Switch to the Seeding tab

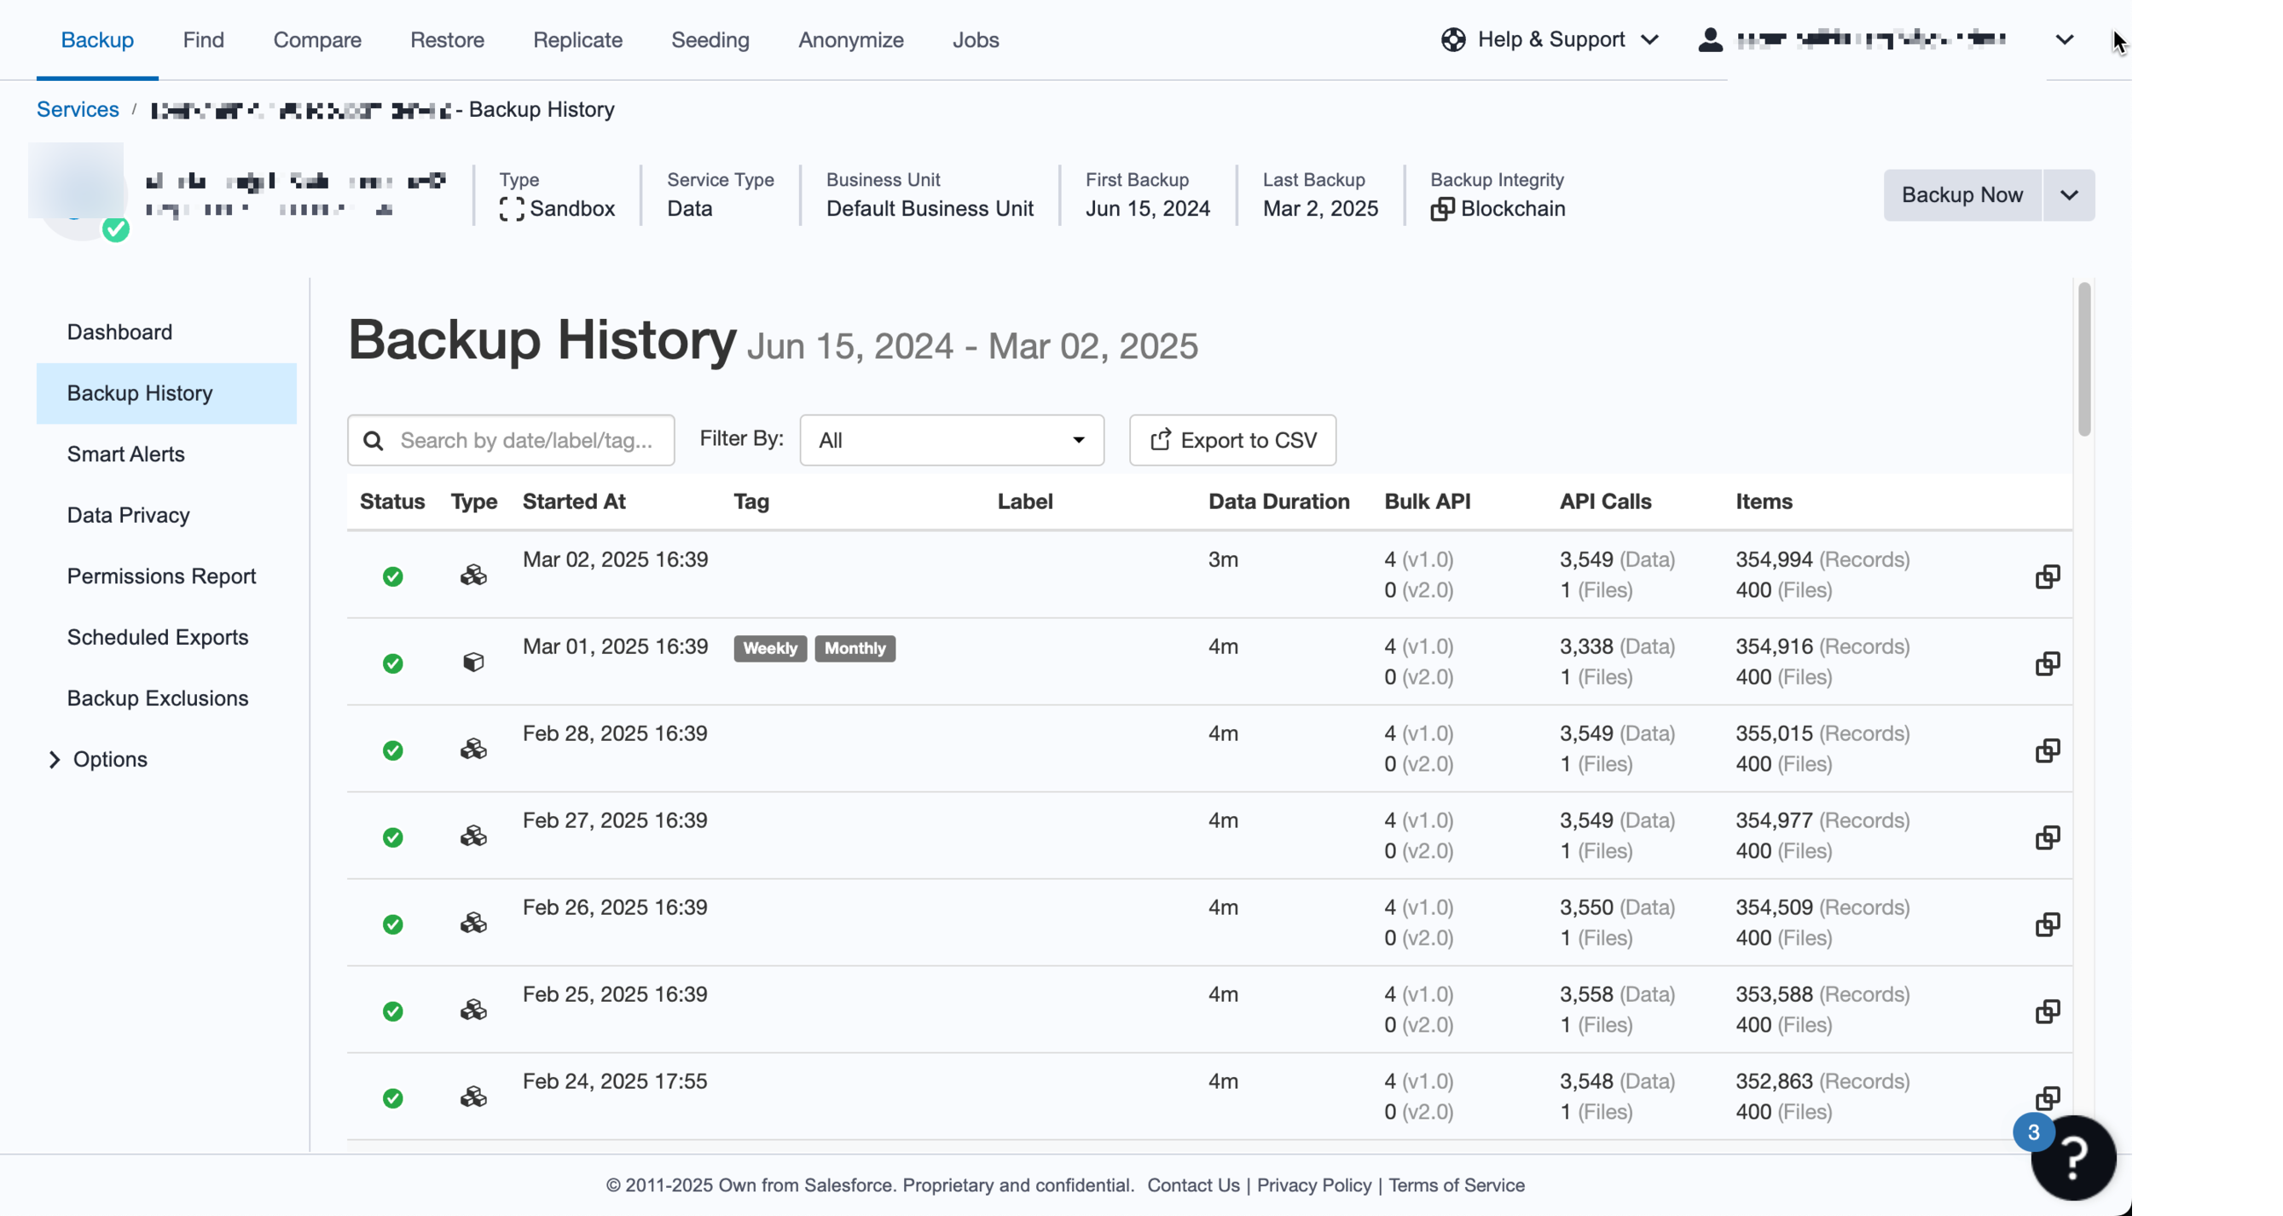tap(710, 40)
